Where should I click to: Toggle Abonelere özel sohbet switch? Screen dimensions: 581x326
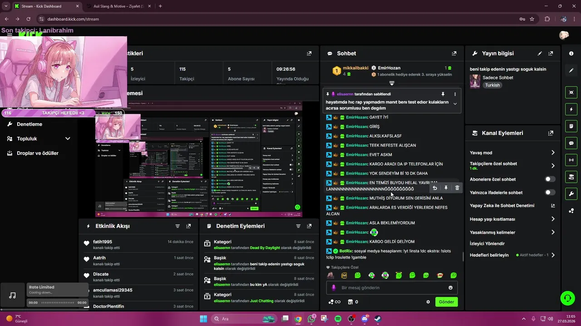550,179
